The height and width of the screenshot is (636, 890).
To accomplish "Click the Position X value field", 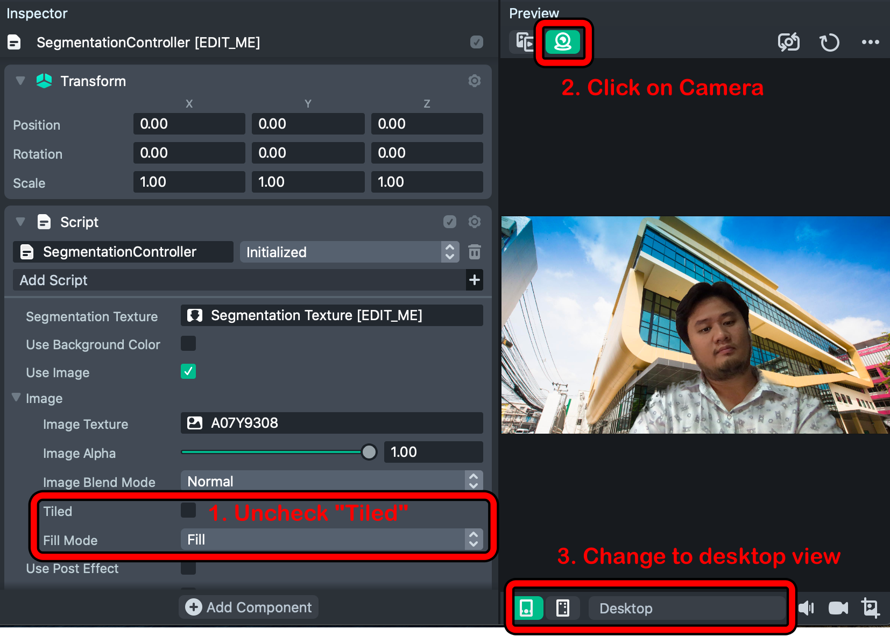I will pyautogui.click(x=189, y=124).
